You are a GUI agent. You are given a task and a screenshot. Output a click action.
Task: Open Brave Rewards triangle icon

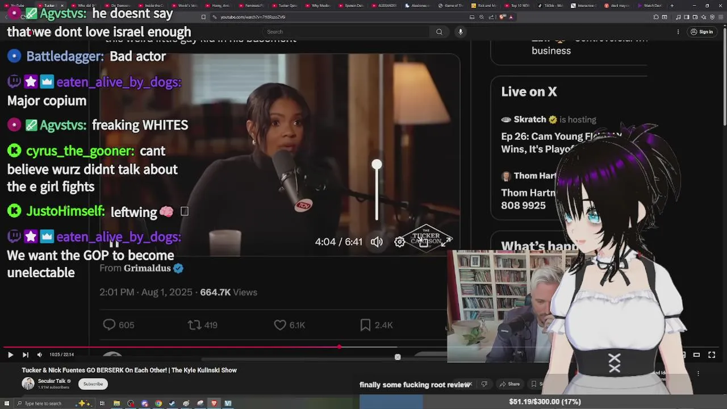click(x=511, y=17)
